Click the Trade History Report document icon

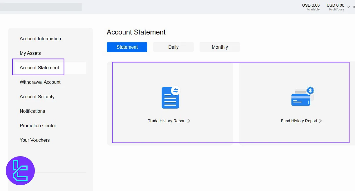click(171, 98)
